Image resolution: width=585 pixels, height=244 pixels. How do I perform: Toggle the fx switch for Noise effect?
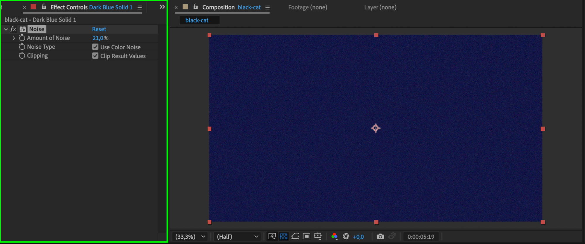(x=13, y=29)
